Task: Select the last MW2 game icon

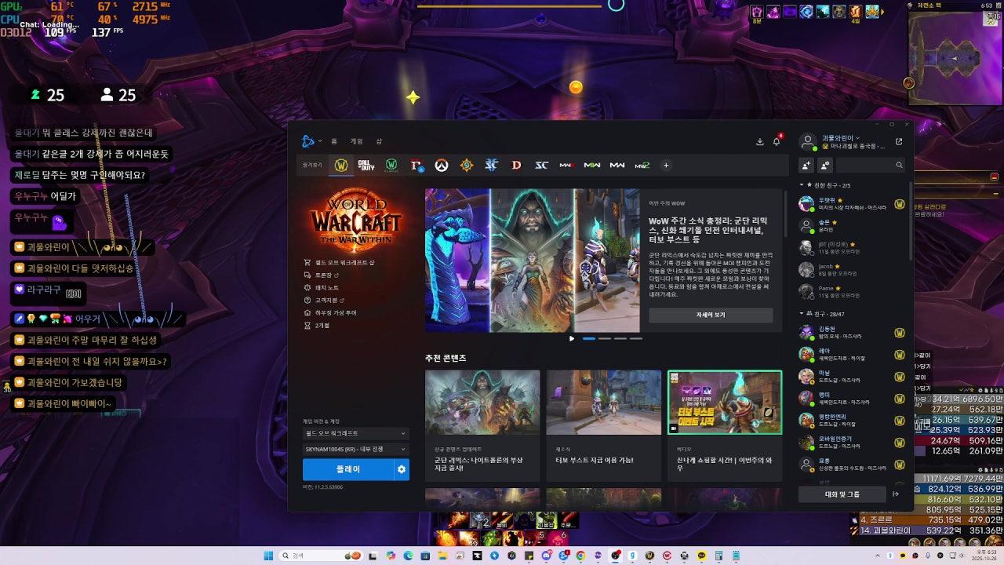Action: click(642, 166)
